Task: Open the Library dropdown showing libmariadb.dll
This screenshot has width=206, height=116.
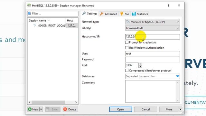Action: [x=153, y=28]
